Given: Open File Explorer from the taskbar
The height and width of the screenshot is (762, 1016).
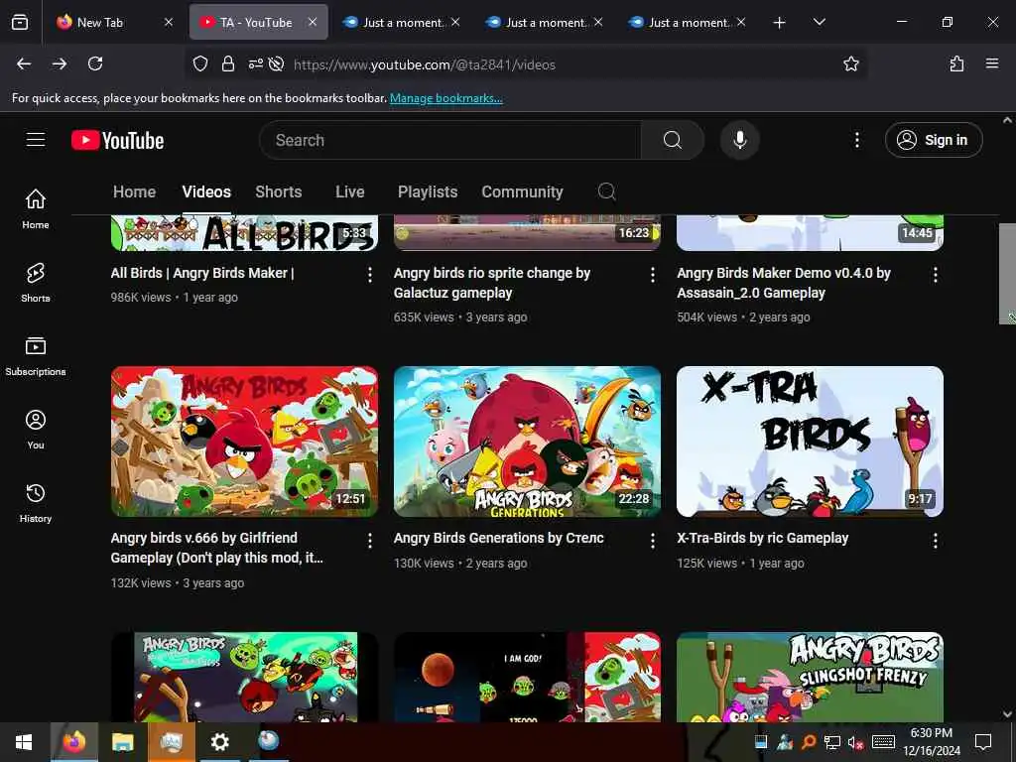Looking at the screenshot, I should point(122,742).
